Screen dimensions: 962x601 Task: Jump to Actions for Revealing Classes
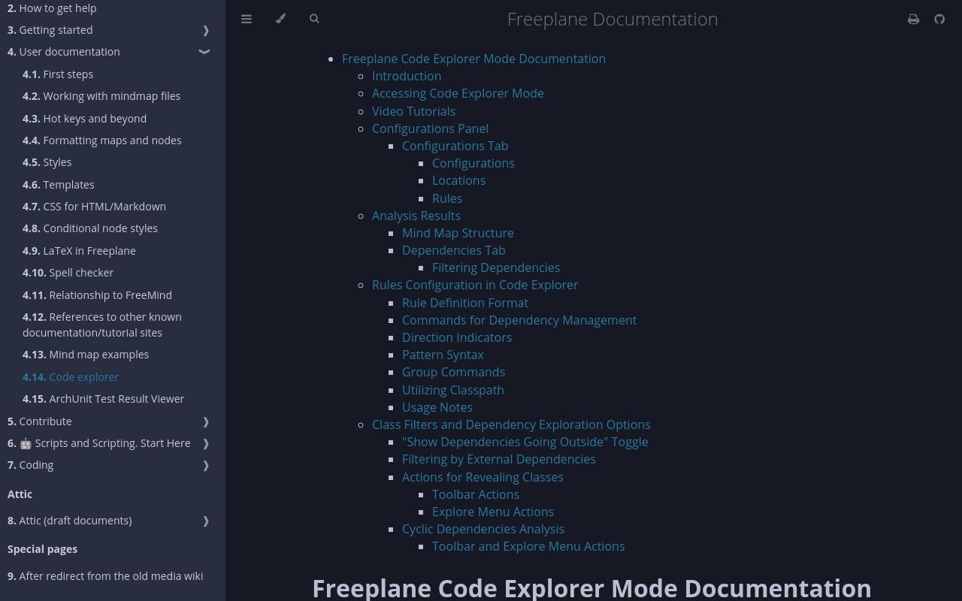point(483,477)
